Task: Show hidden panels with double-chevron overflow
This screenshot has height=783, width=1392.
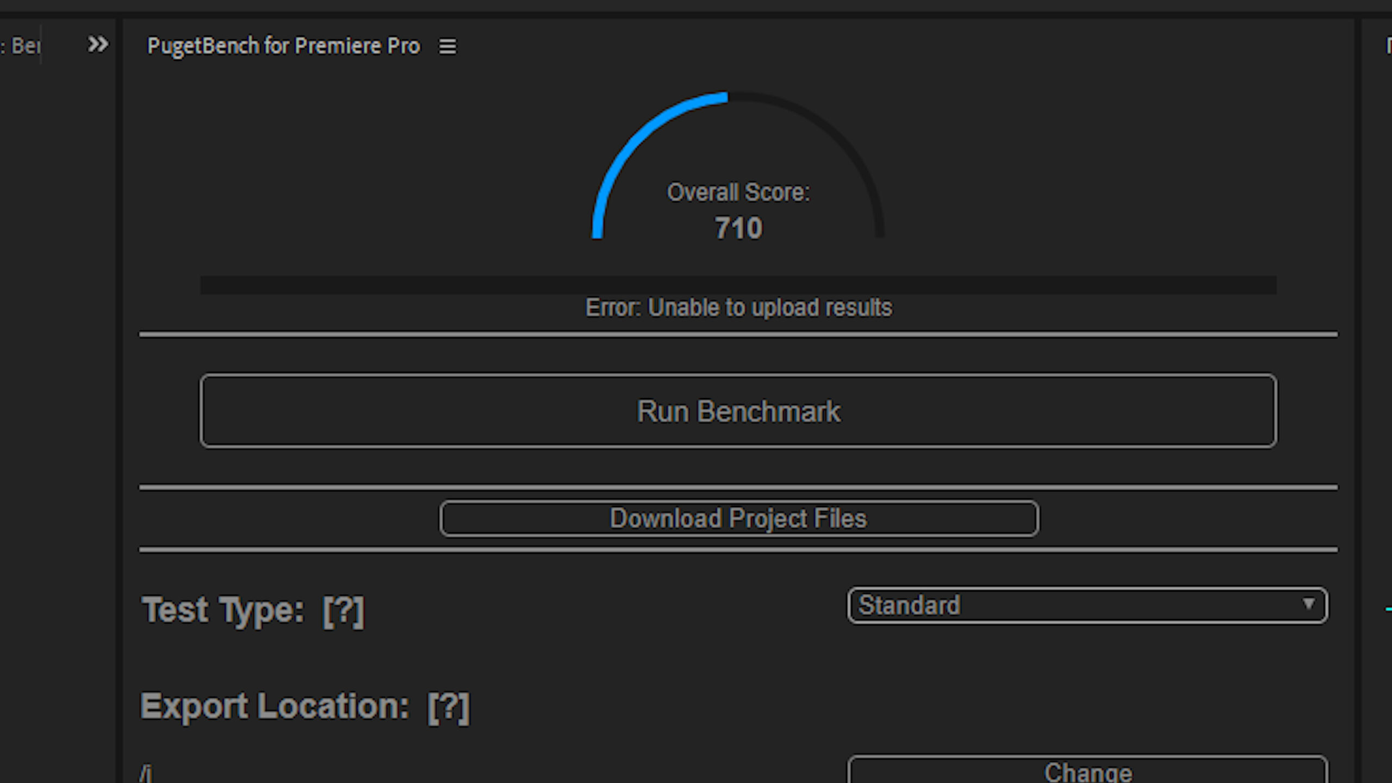Action: (98, 44)
